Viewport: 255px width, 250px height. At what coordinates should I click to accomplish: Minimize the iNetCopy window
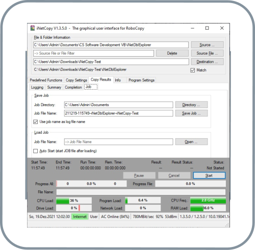(x=192, y=28)
